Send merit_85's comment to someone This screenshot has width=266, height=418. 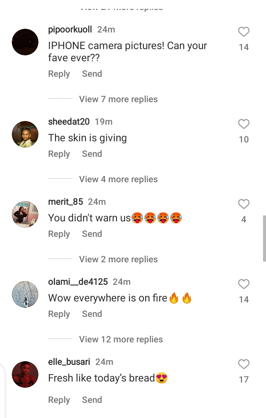point(92,234)
